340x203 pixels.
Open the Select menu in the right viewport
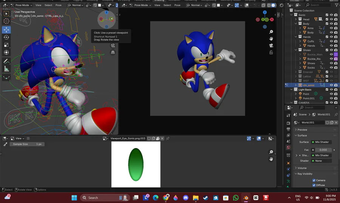point(167,5)
